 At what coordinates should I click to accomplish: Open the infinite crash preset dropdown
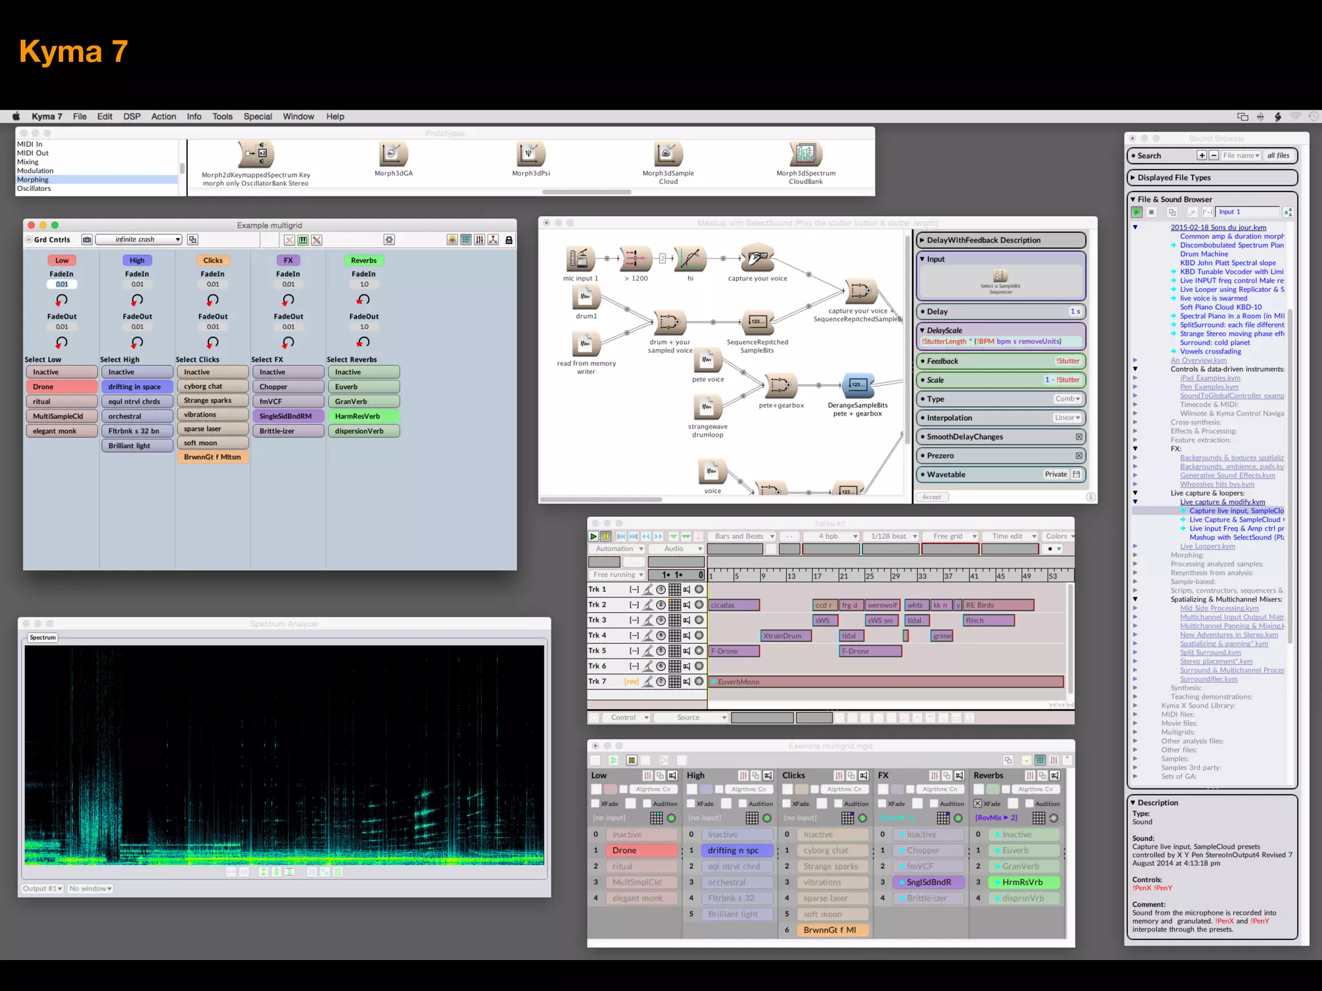pos(139,239)
